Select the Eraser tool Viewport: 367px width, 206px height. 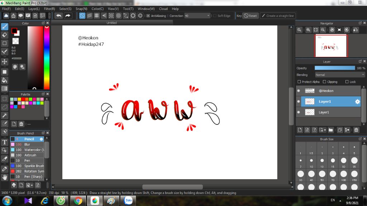pos(4,35)
